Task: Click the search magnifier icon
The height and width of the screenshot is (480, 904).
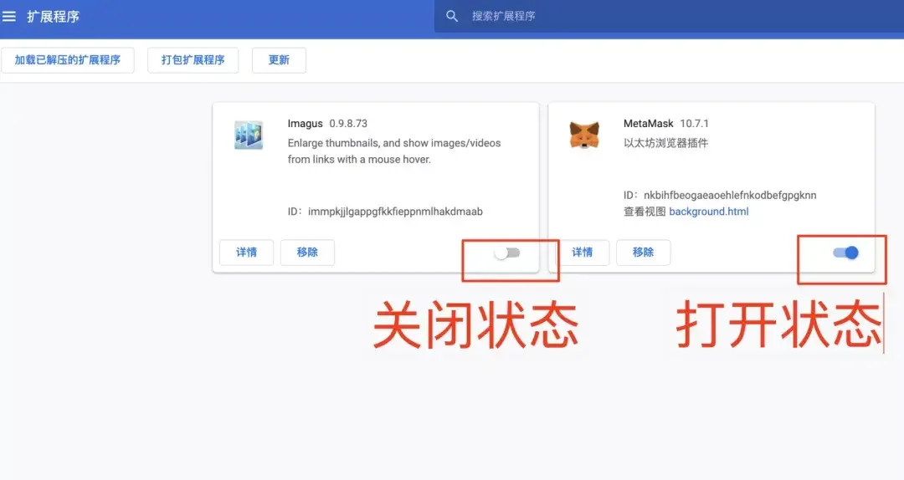Action: tap(452, 16)
